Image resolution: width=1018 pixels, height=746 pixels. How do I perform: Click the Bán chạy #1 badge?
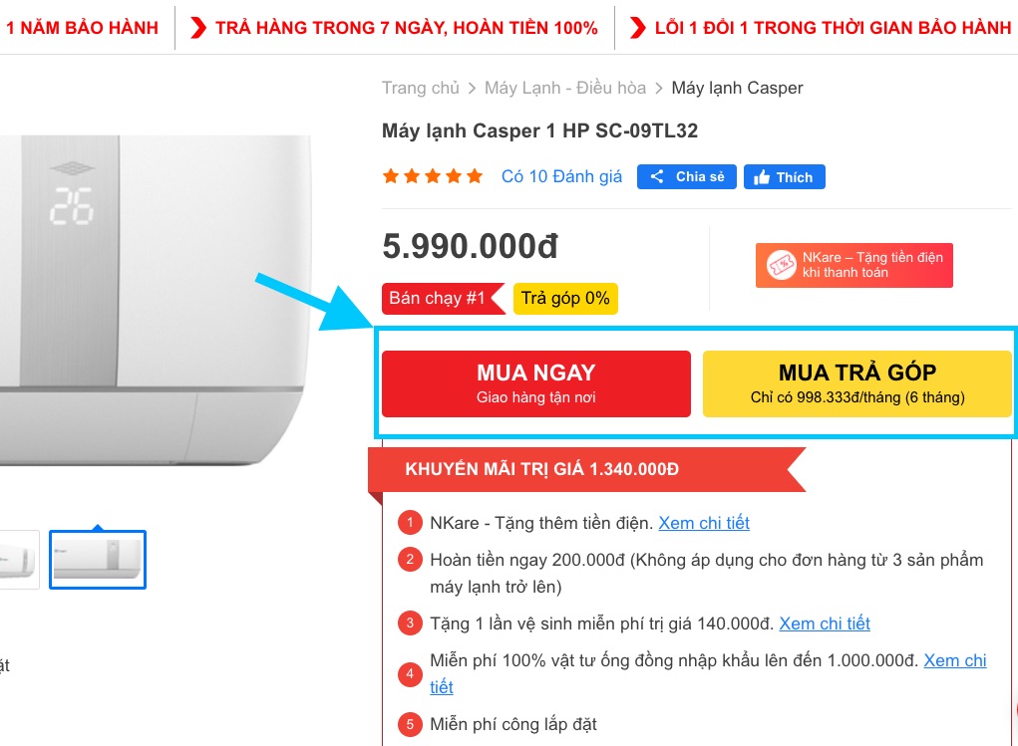click(438, 299)
